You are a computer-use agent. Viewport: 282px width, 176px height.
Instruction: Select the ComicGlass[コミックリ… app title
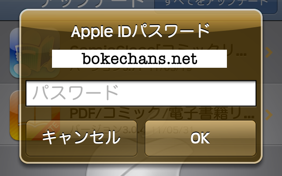click(158, 50)
